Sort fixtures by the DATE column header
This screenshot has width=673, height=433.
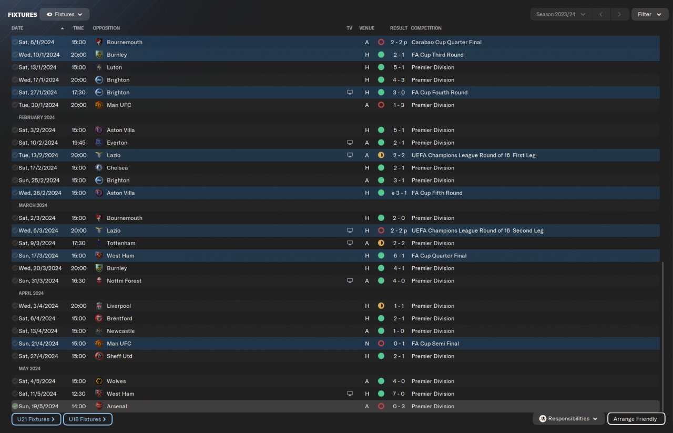click(x=17, y=28)
